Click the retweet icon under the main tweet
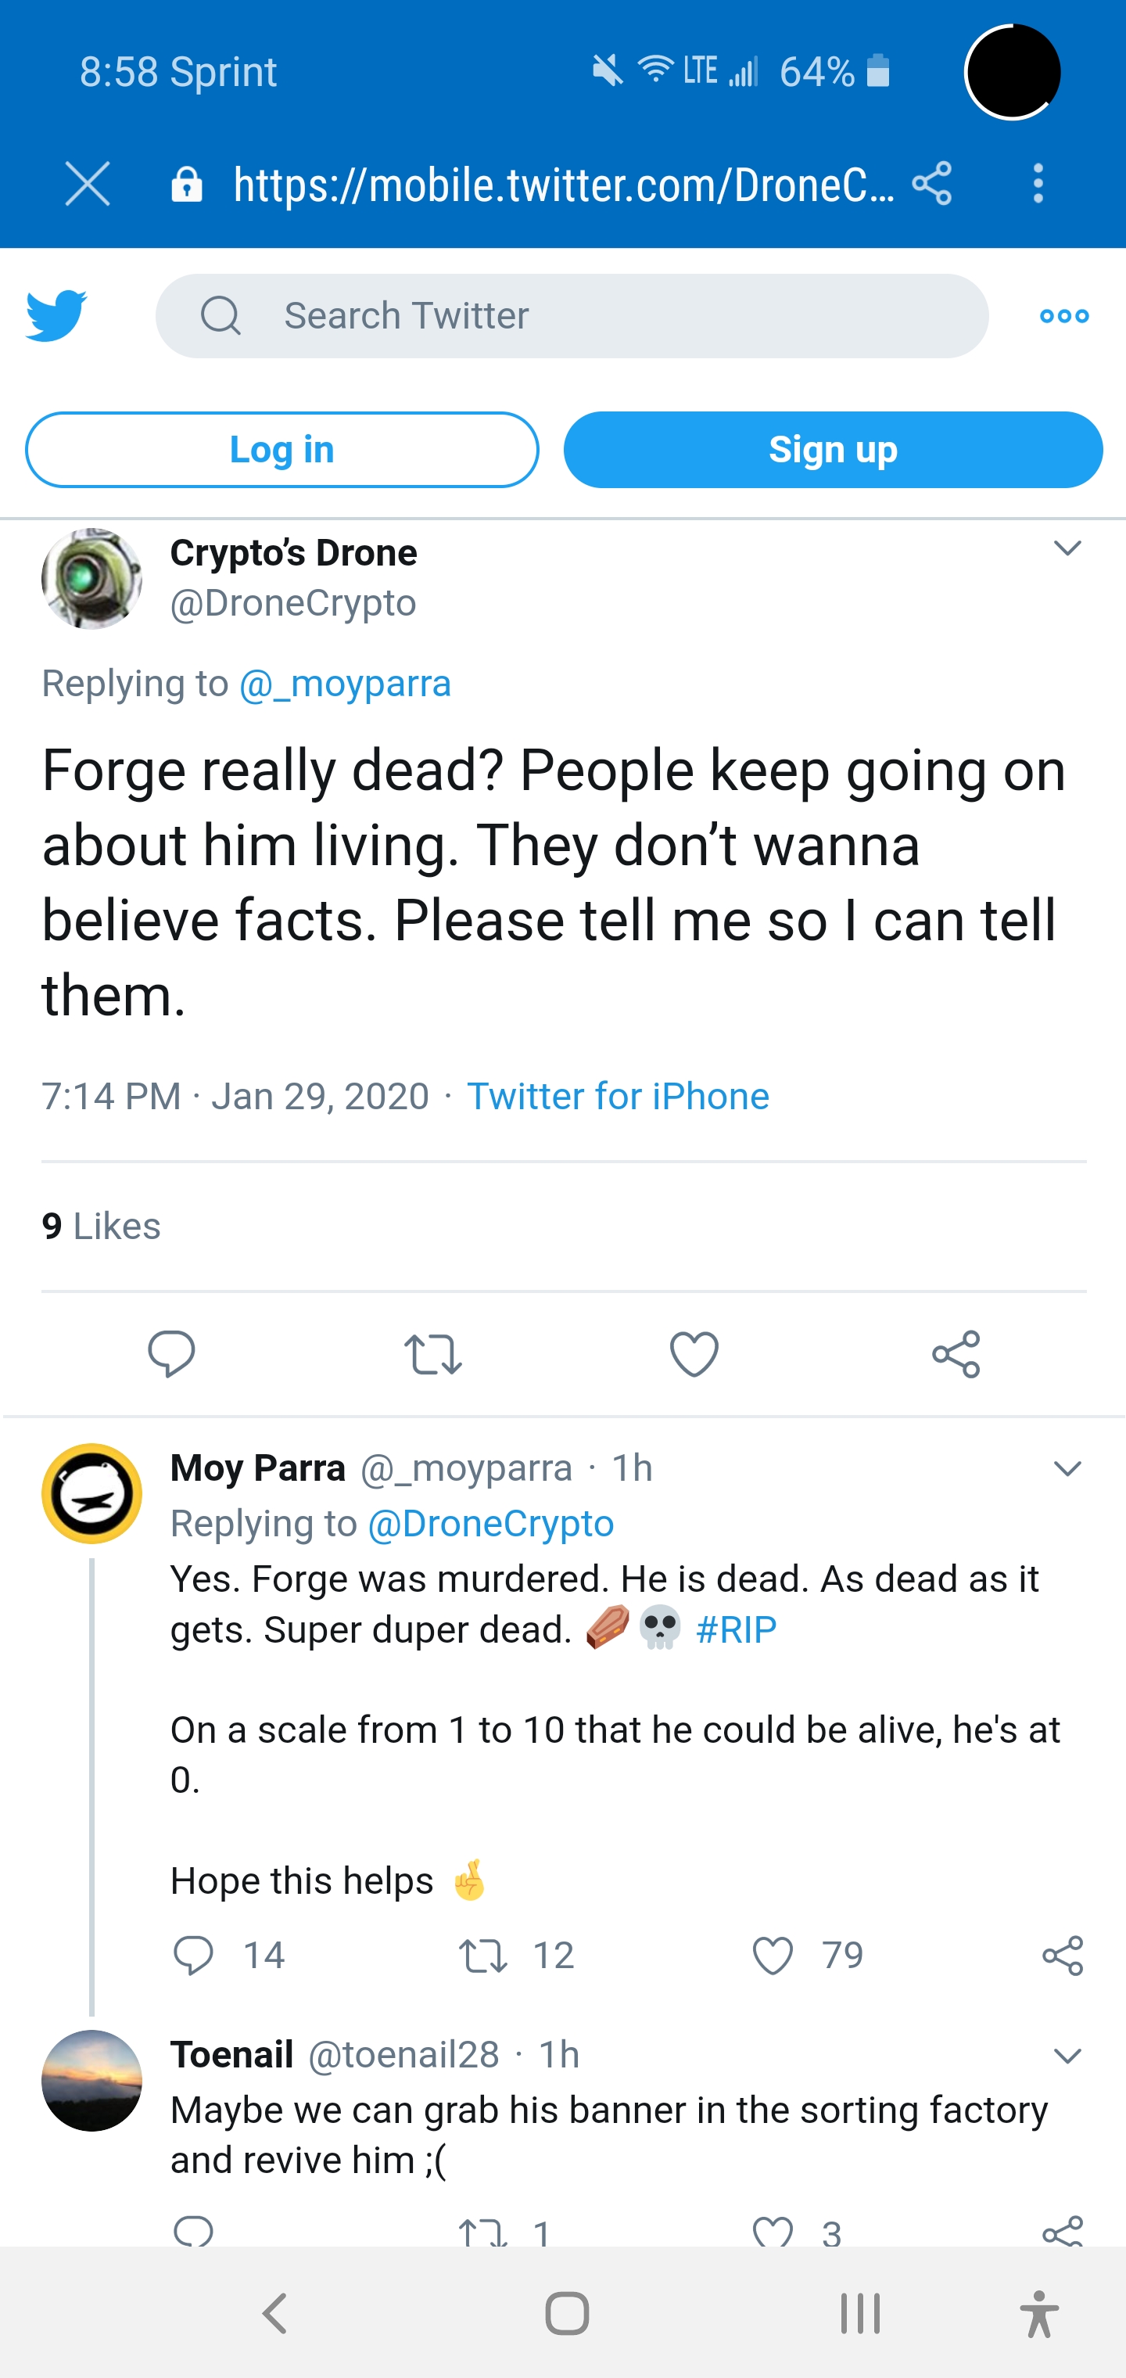1126x2378 pixels. coord(433,1353)
